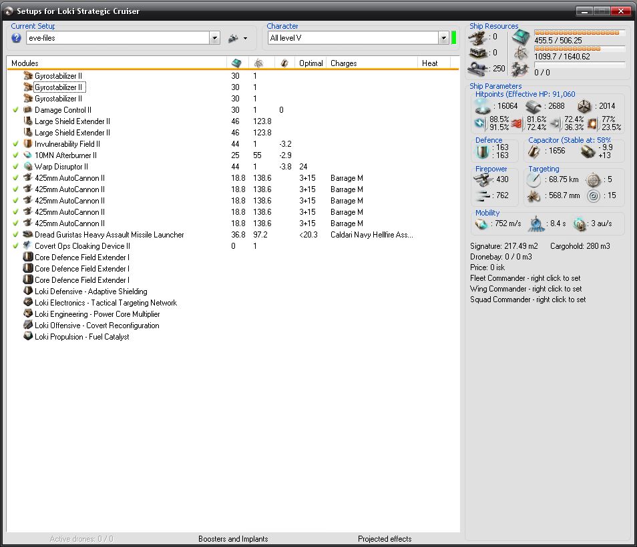Sort by the Heat column header

tap(433, 63)
